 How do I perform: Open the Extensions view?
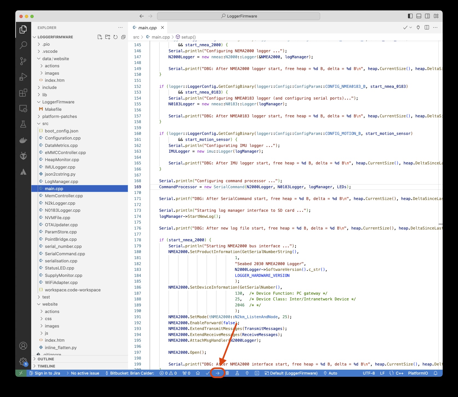click(x=23, y=93)
